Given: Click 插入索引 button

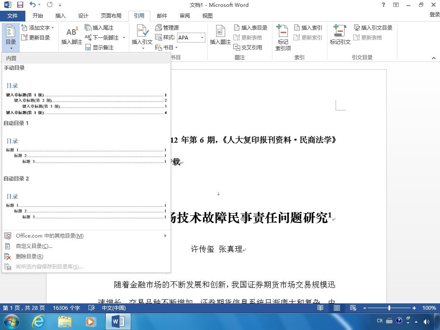Looking at the screenshot, I should click(308, 27).
